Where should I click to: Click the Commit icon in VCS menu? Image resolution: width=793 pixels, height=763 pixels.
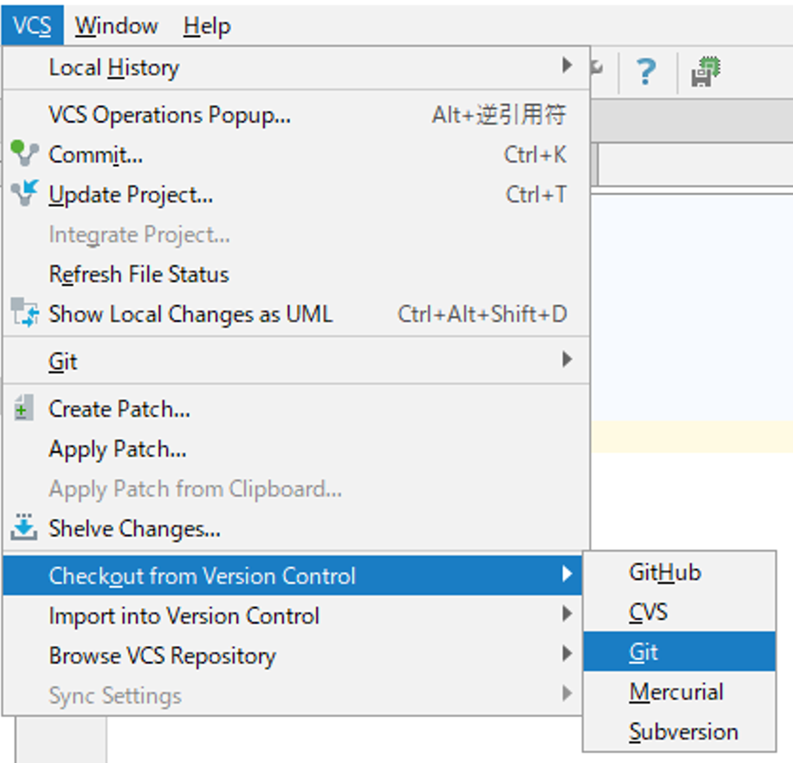[x=24, y=154]
